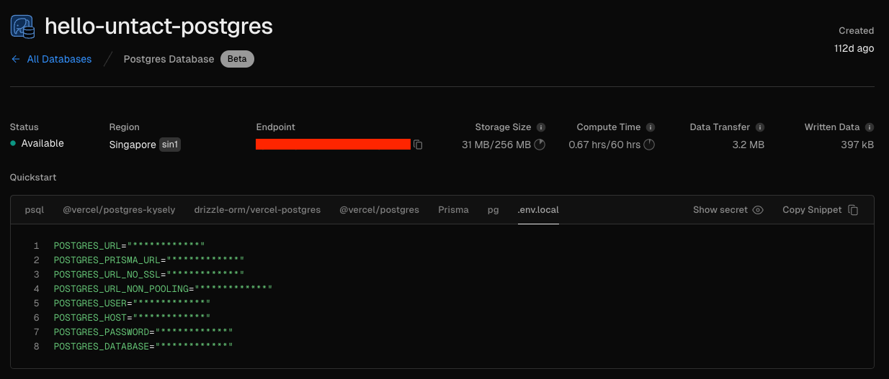Click the POSTGRES_DATABASE line

coord(143,347)
